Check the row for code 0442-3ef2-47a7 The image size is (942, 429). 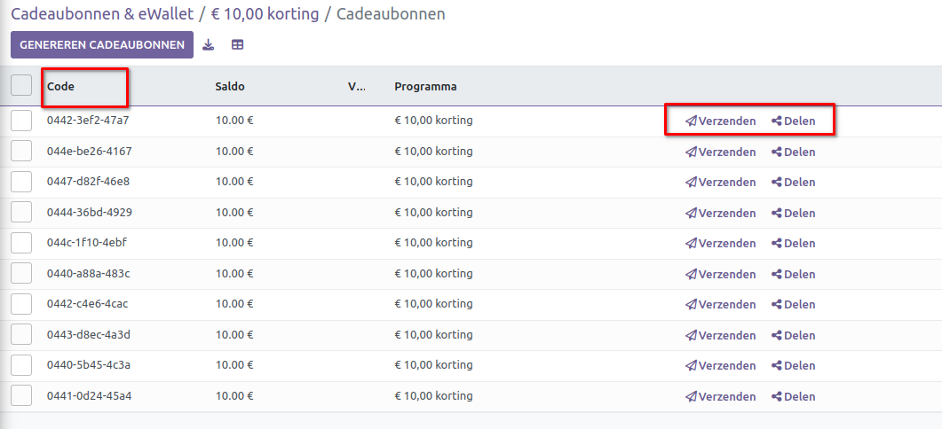[21, 121]
